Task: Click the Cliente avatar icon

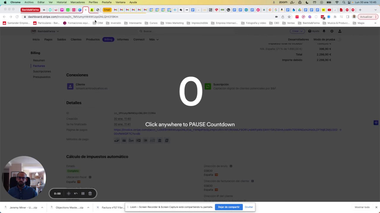Action: click(x=70, y=86)
